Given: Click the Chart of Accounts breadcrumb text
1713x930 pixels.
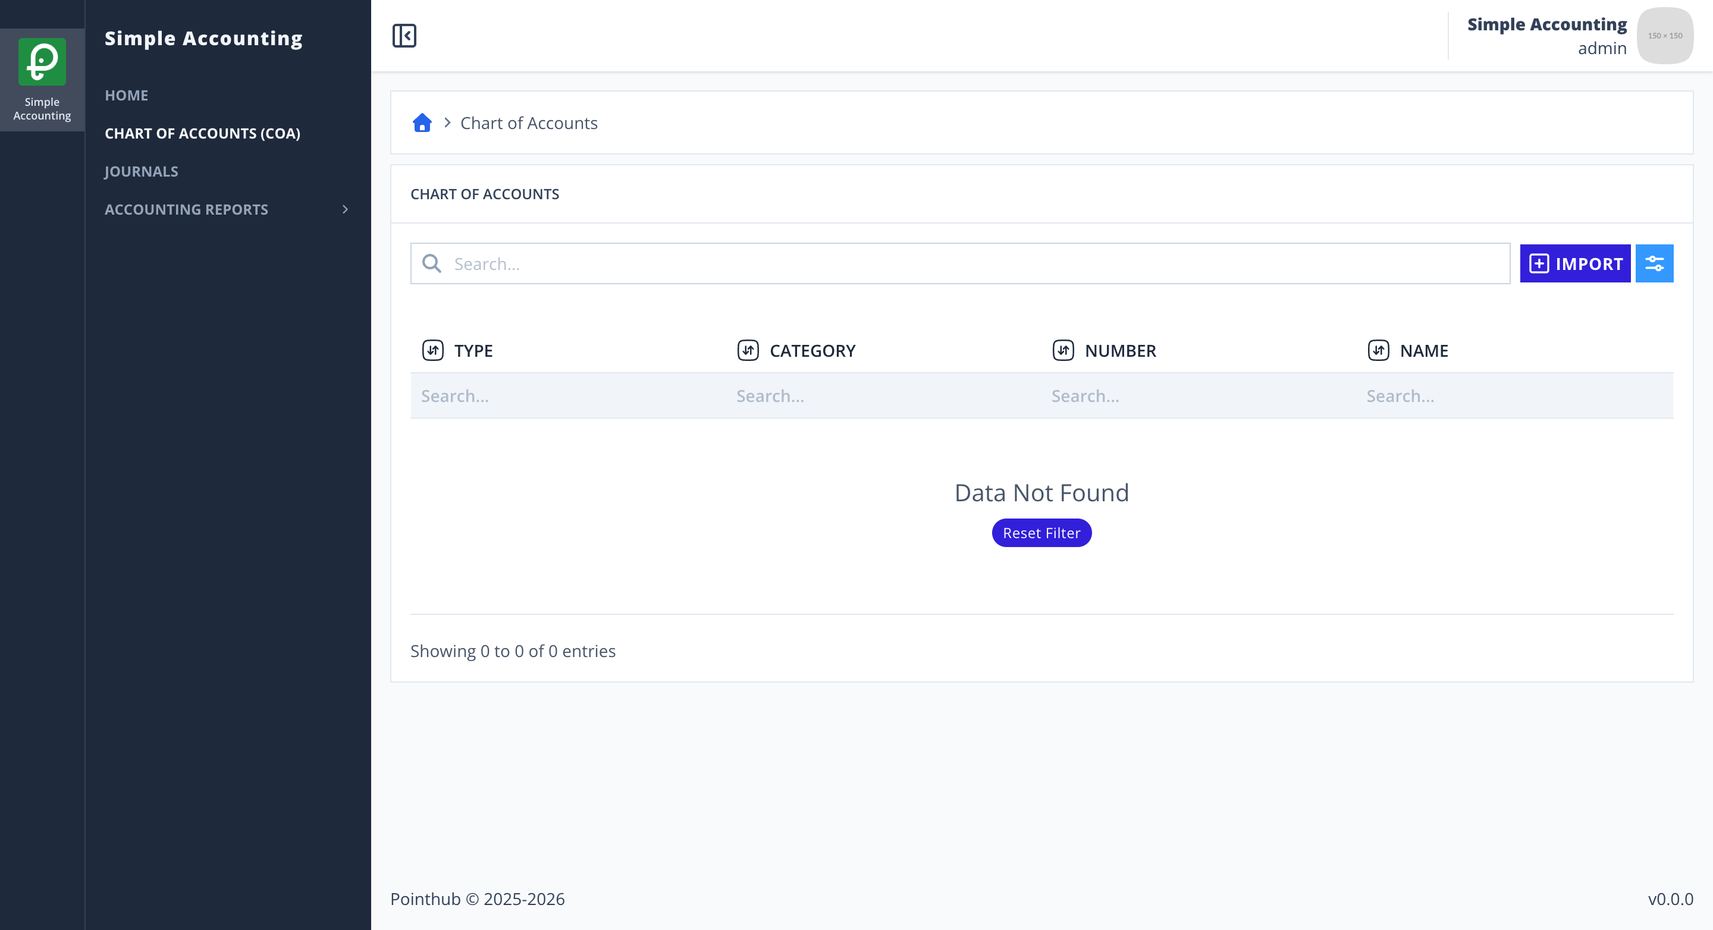Looking at the screenshot, I should pos(529,123).
